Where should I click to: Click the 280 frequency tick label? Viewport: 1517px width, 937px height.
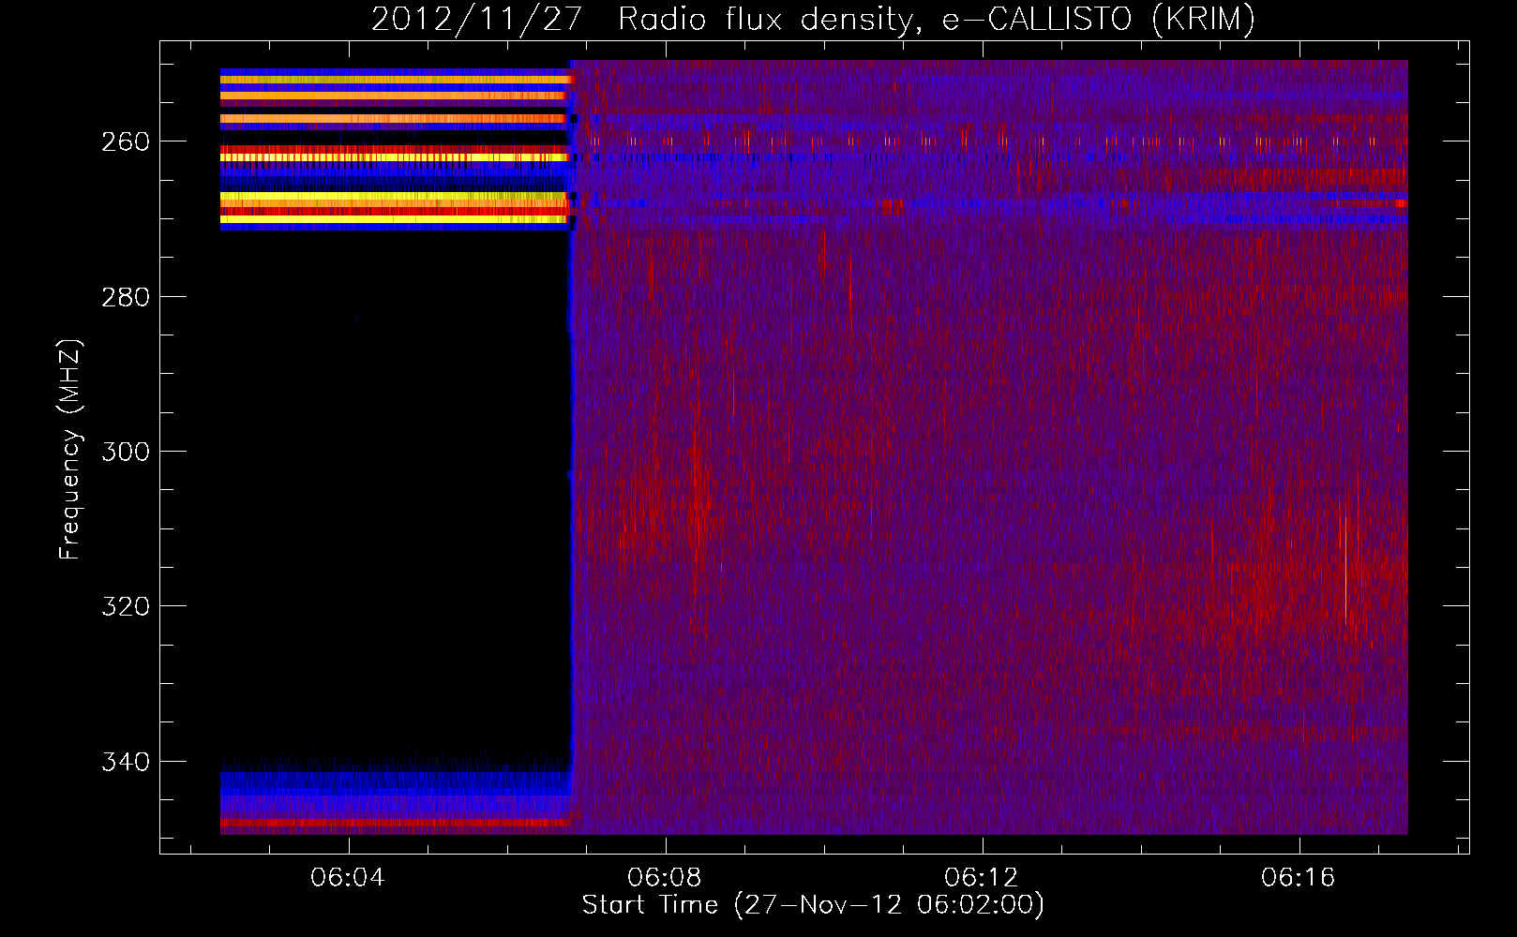coord(126,297)
